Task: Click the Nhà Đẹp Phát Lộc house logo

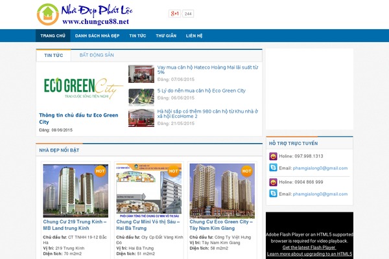Action: tap(48, 14)
